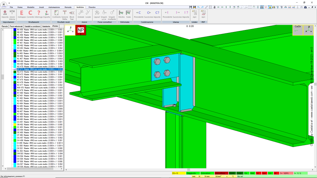Click Singoli risultante connector forces icon
Viewport: 317px width, 178px height.
(112, 15)
